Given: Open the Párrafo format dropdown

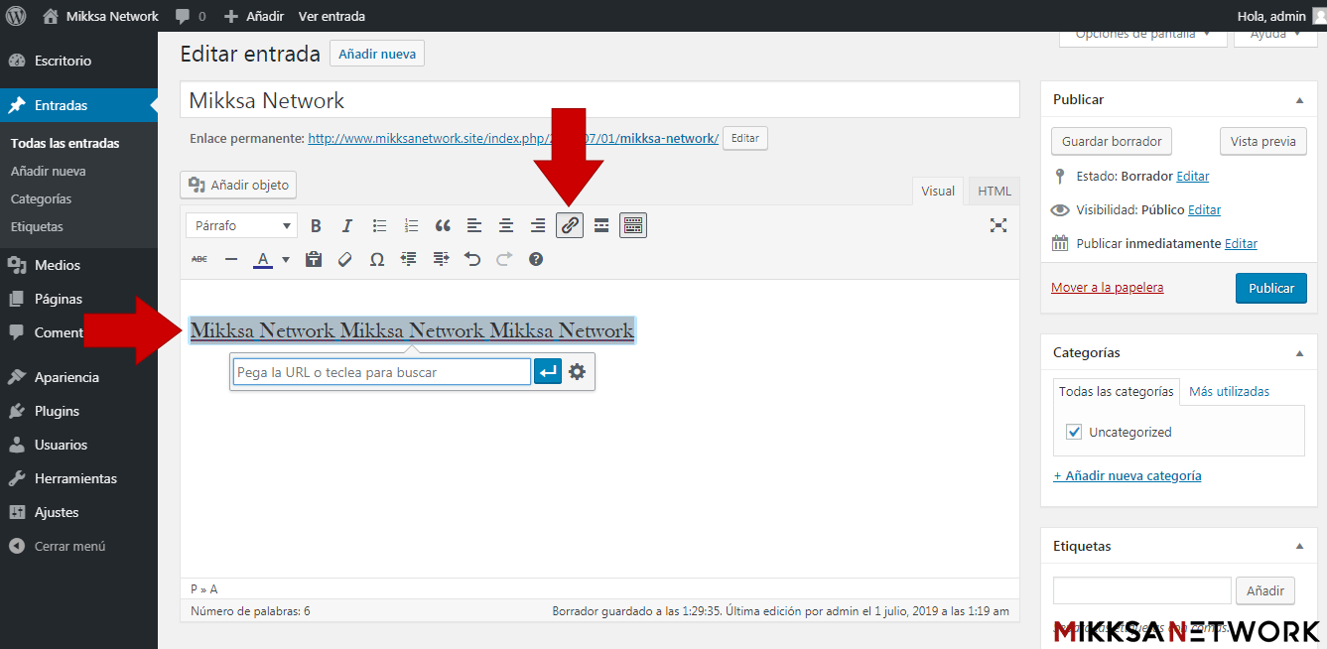Looking at the screenshot, I should [x=241, y=226].
